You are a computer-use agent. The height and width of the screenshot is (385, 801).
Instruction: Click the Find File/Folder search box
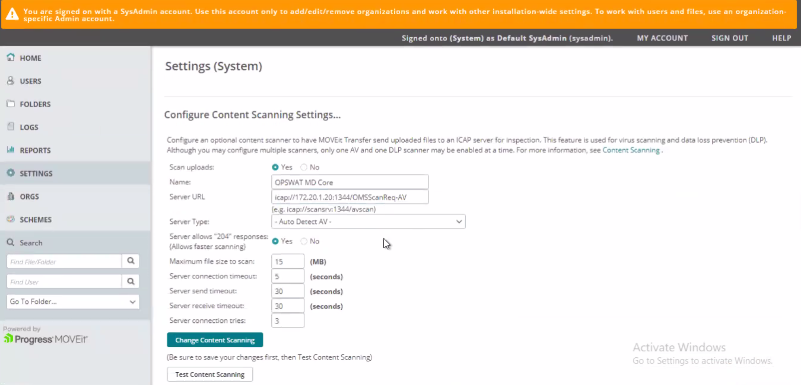(x=64, y=261)
